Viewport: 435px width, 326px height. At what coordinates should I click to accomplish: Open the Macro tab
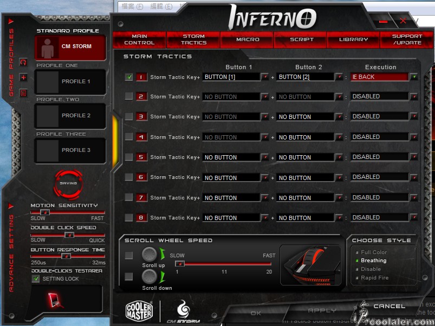pos(248,39)
